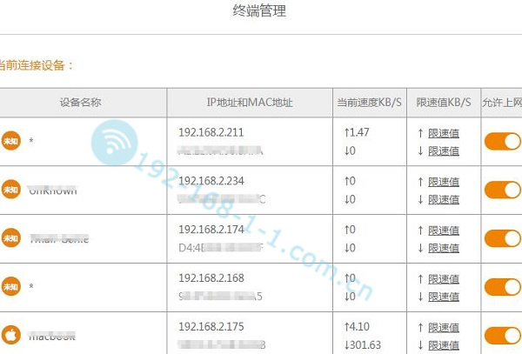The width and height of the screenshot is (522, 354).
Task: Set upload 限速值 for 192.168.2.175
Action: [444, 327]
